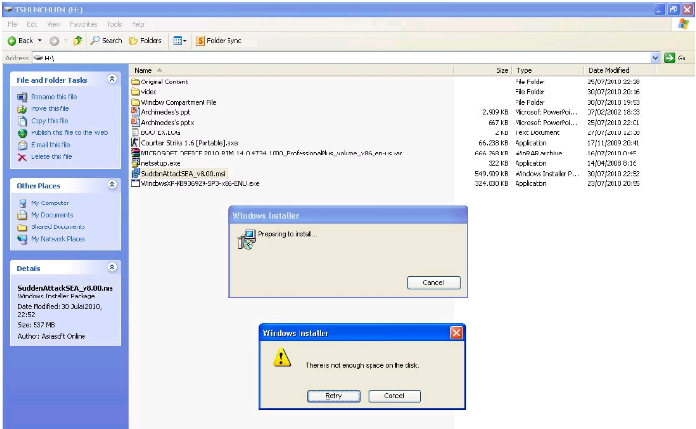Open the File menu
Screen dimensions: 696x429
pos(12,24)
